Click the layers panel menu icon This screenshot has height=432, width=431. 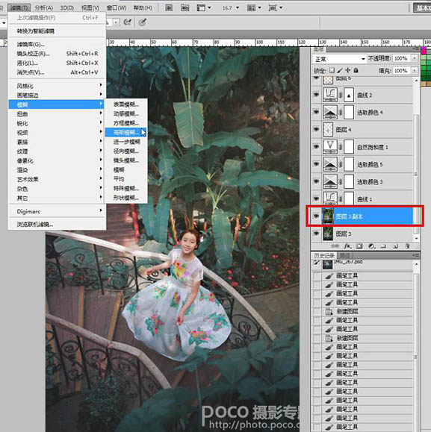[x=417, y=49]
